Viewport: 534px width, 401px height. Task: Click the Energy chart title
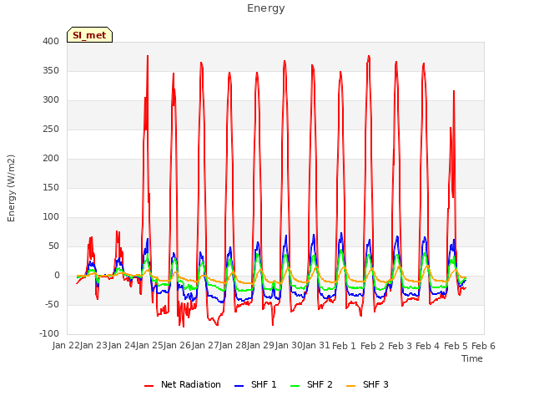point(265,8)
